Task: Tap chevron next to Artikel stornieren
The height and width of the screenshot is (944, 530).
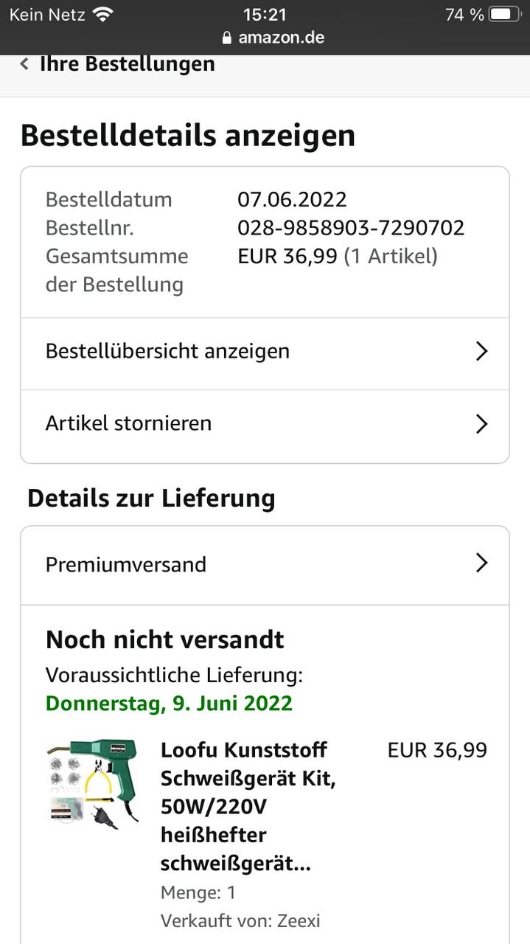Action: 481,423
